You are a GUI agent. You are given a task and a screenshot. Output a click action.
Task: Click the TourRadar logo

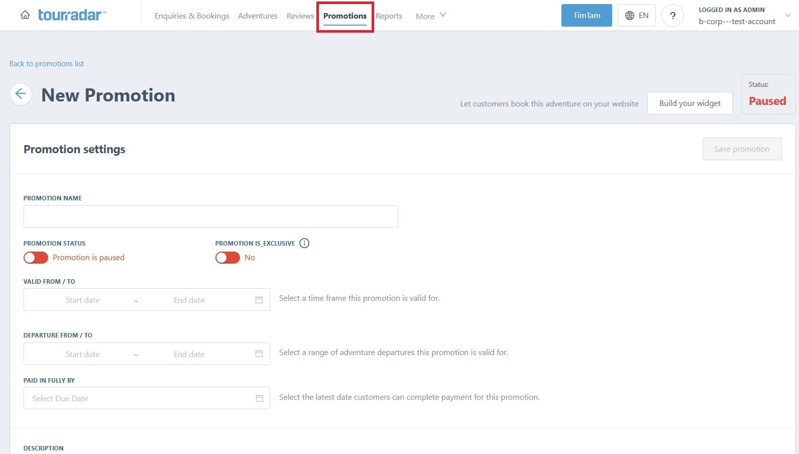[x=72, y=15]
